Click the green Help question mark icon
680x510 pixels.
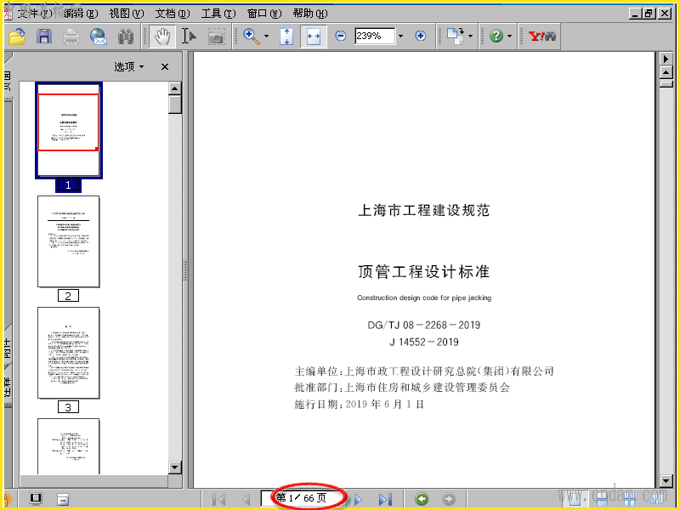pyautogui.click(x=496, y=36)
